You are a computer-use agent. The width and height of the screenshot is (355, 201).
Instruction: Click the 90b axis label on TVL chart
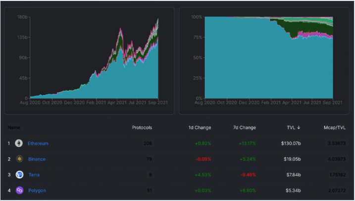point(23,57)
